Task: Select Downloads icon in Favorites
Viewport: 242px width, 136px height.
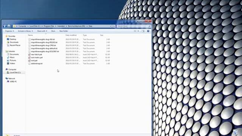Action: 8,42
